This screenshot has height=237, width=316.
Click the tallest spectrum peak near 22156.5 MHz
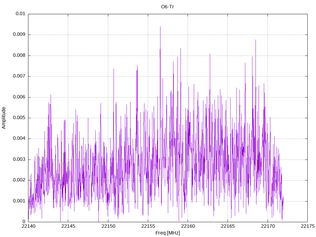point(160,27)
